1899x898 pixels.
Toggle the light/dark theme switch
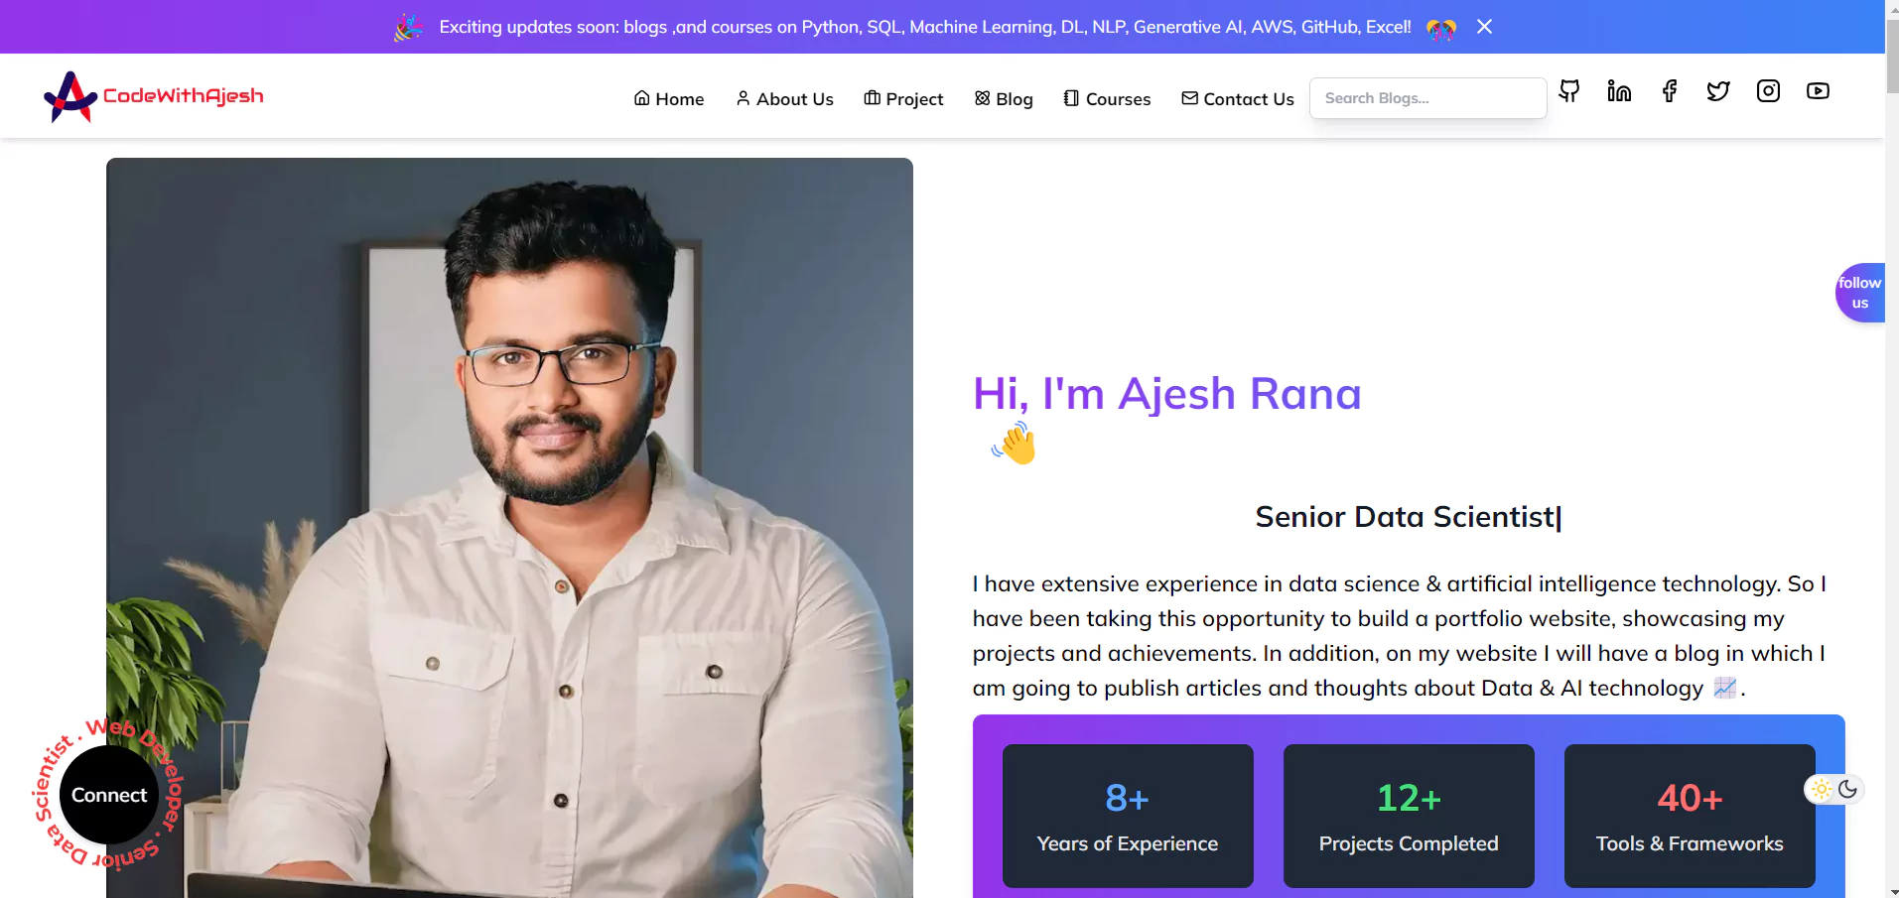[x=1834, y=790]
